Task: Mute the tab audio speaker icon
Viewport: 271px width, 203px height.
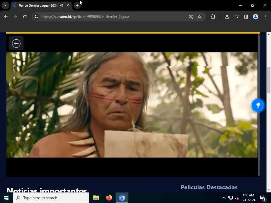Action: (x=61, y=5)
